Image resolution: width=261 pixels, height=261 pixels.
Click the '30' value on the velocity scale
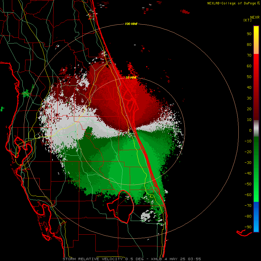(x=249, y=98)
